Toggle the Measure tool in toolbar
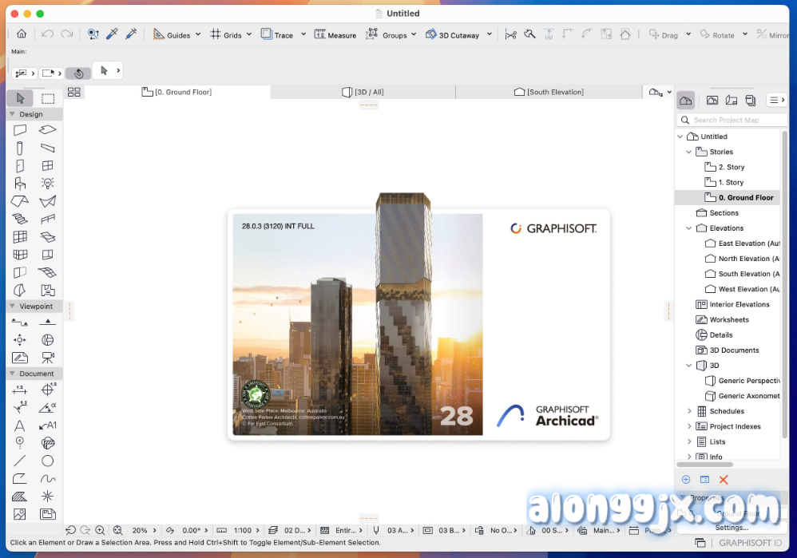 pyautogui.click(x=335, y=35)
